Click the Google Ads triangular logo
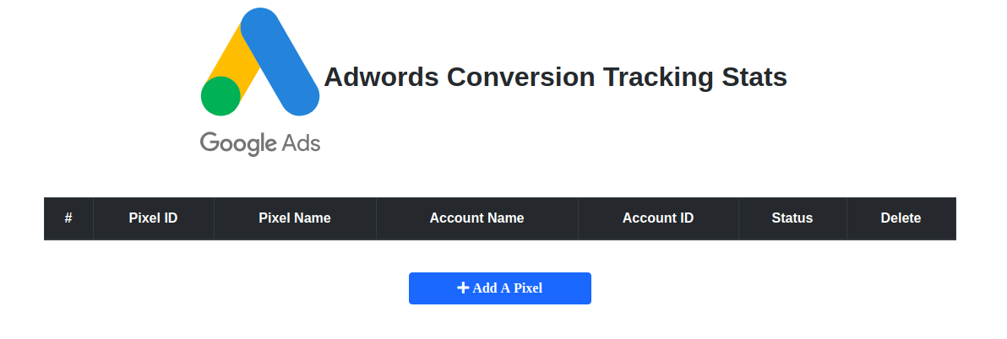The image size is (1007, 339). (x=260, y=62)
